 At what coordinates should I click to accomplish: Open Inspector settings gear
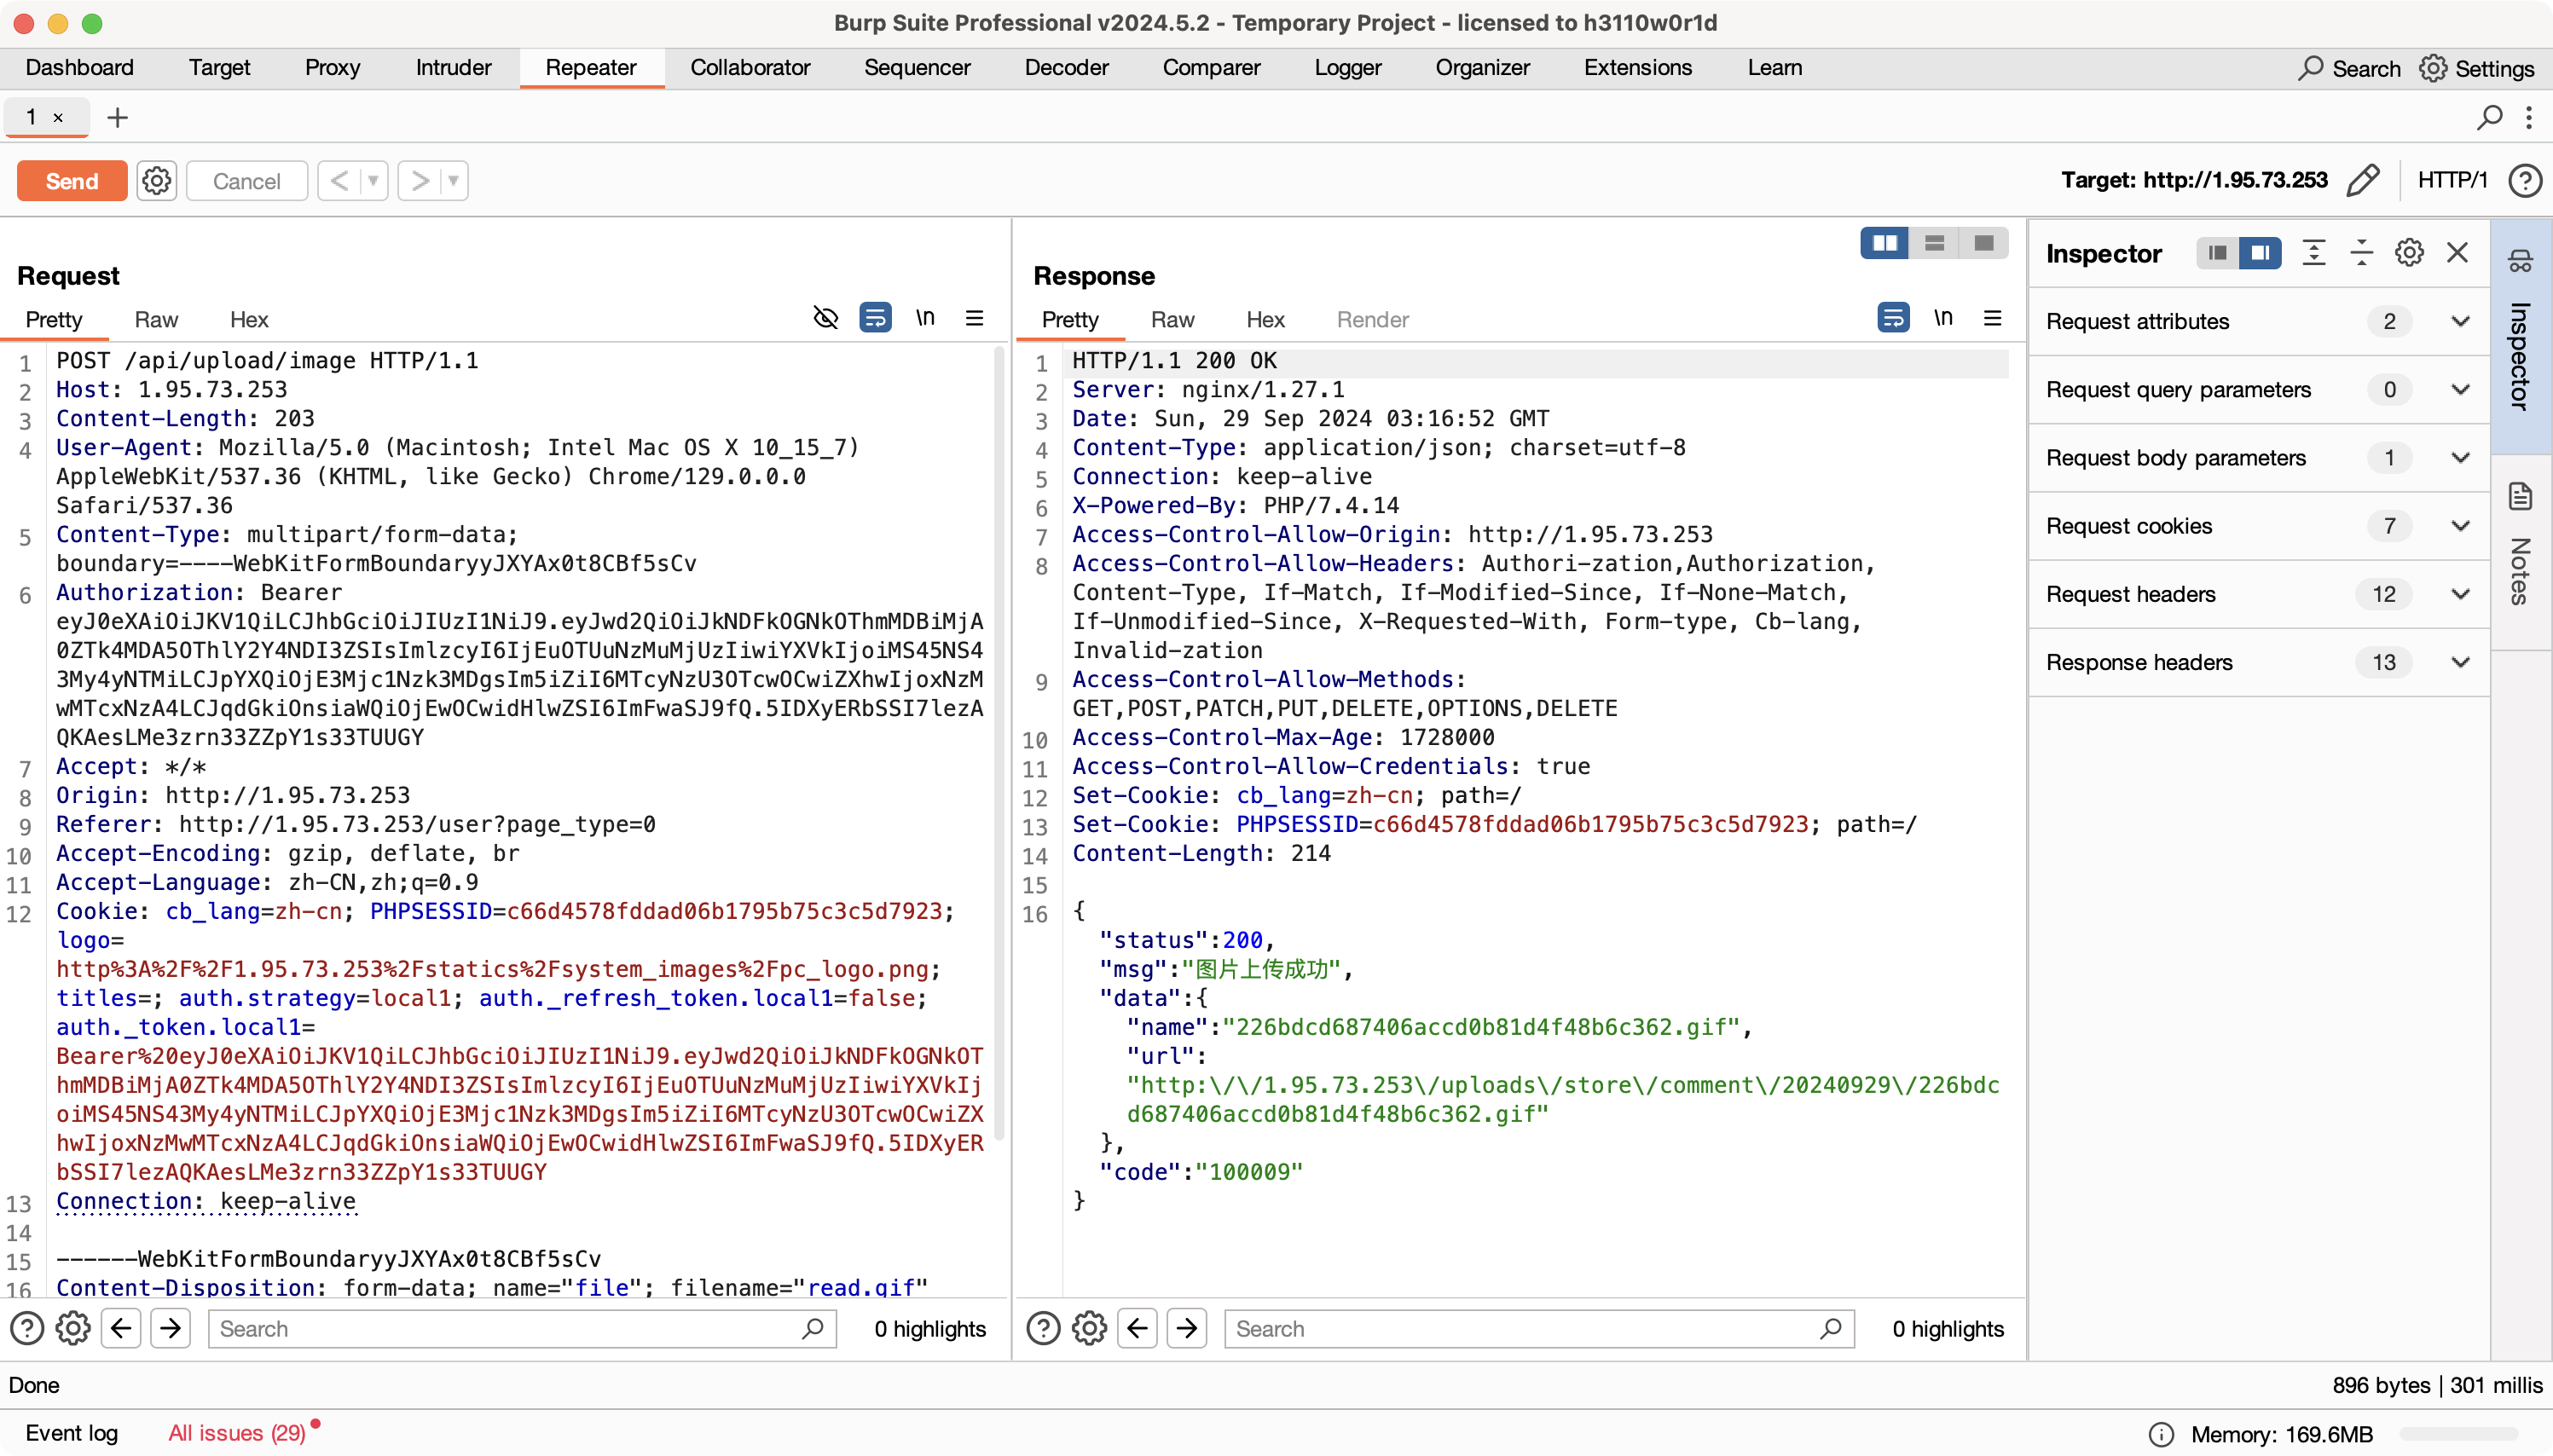[2409, 253]
